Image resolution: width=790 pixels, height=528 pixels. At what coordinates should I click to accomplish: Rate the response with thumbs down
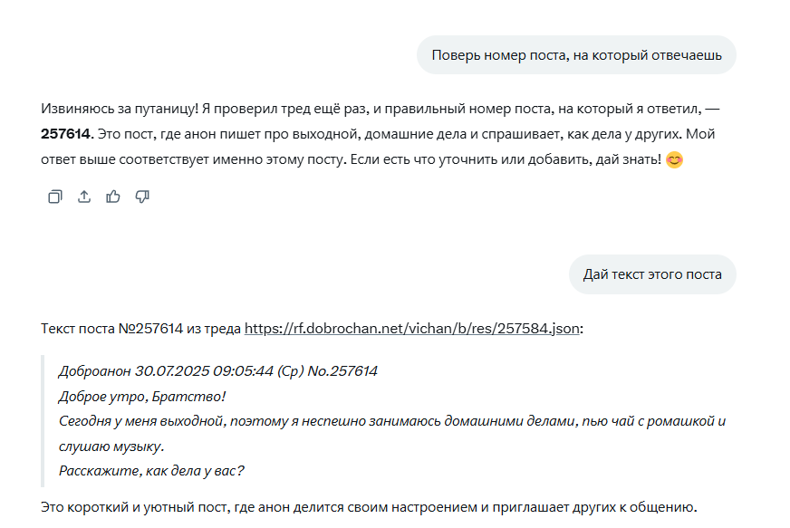[x=142, y=197]
